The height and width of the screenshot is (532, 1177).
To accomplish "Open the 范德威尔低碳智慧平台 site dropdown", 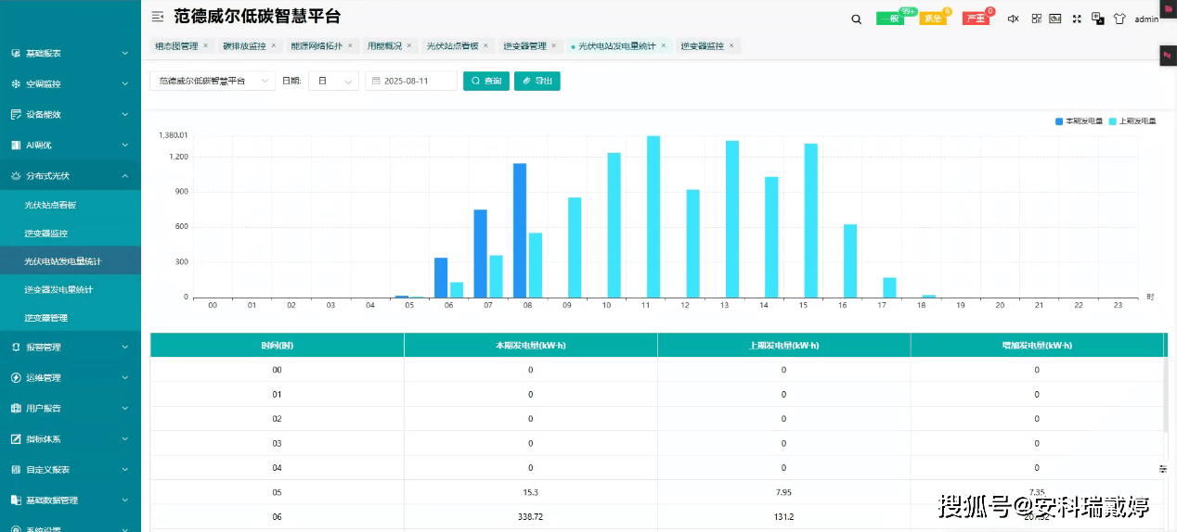I will (213, 81).
